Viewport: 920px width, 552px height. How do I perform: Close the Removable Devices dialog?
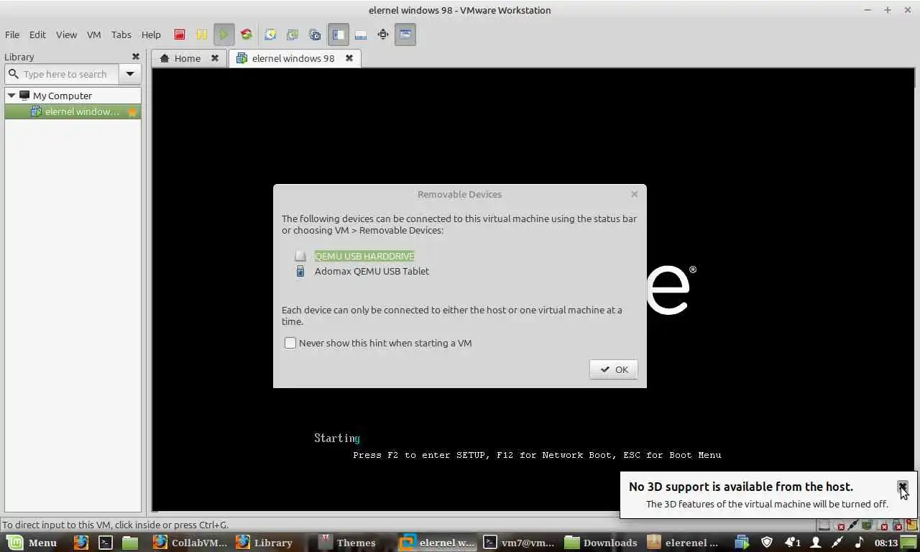(634, 194)
